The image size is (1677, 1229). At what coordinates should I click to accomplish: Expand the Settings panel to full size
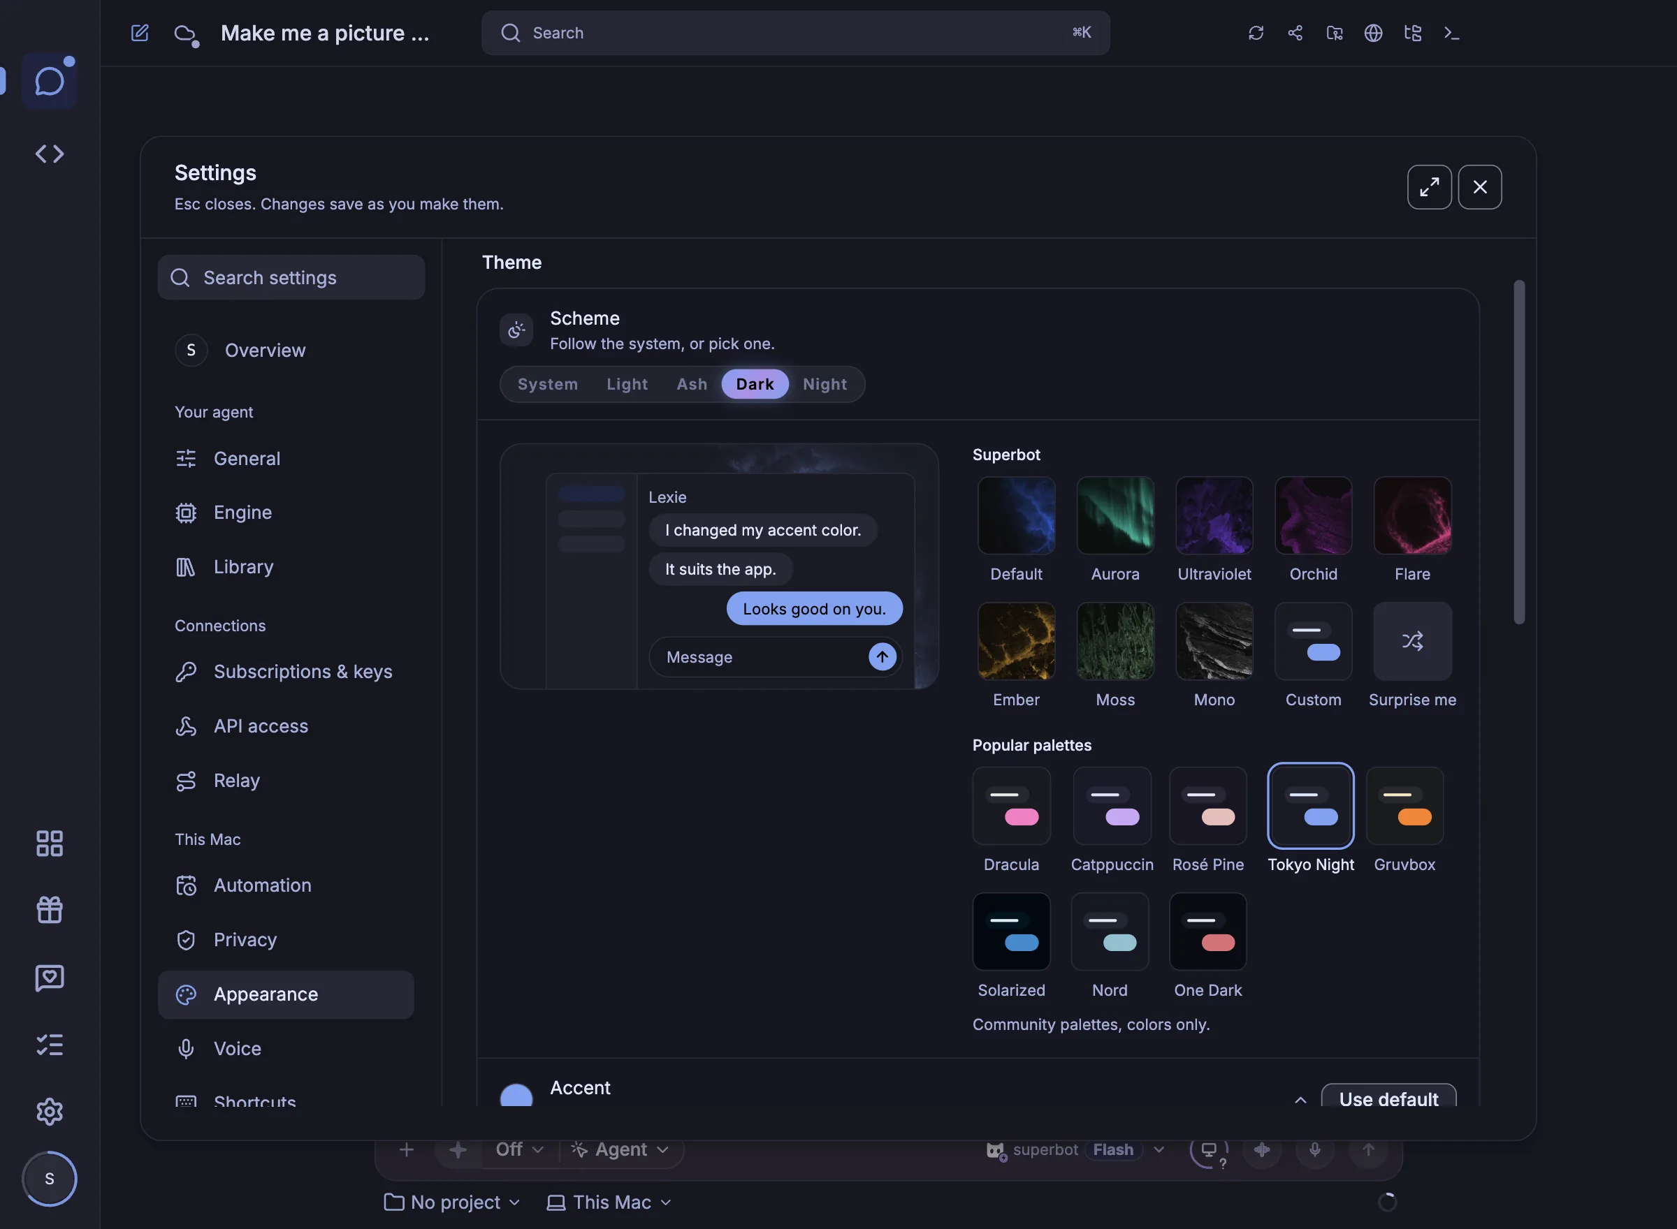1429,186
